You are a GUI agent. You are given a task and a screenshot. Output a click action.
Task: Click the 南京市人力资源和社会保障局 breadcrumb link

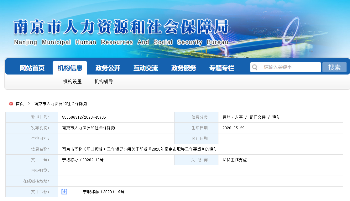point(60,104)
